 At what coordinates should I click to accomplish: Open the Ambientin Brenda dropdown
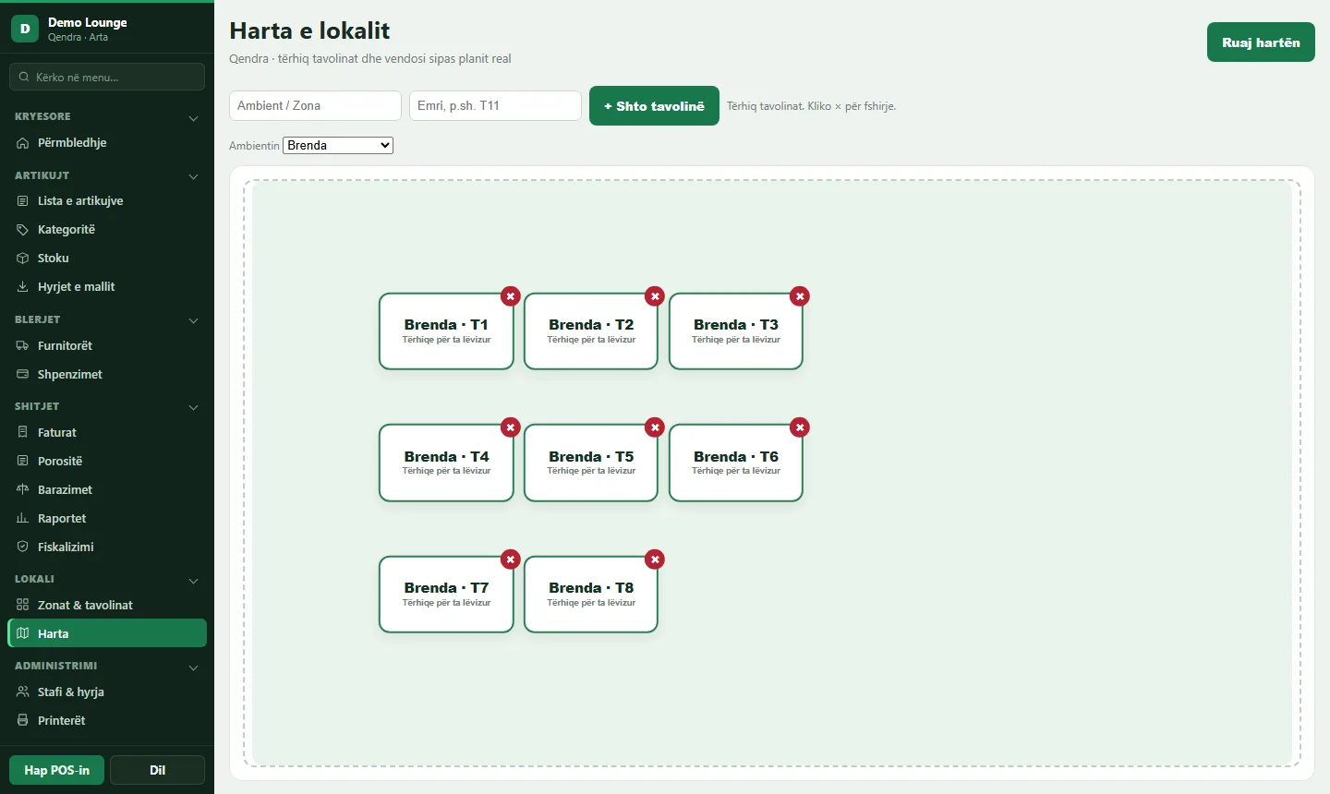click(x=338, y=146)
